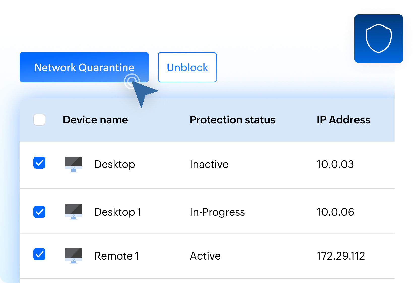
Task: Select the device named Desktop
Action: click(115, 164)
